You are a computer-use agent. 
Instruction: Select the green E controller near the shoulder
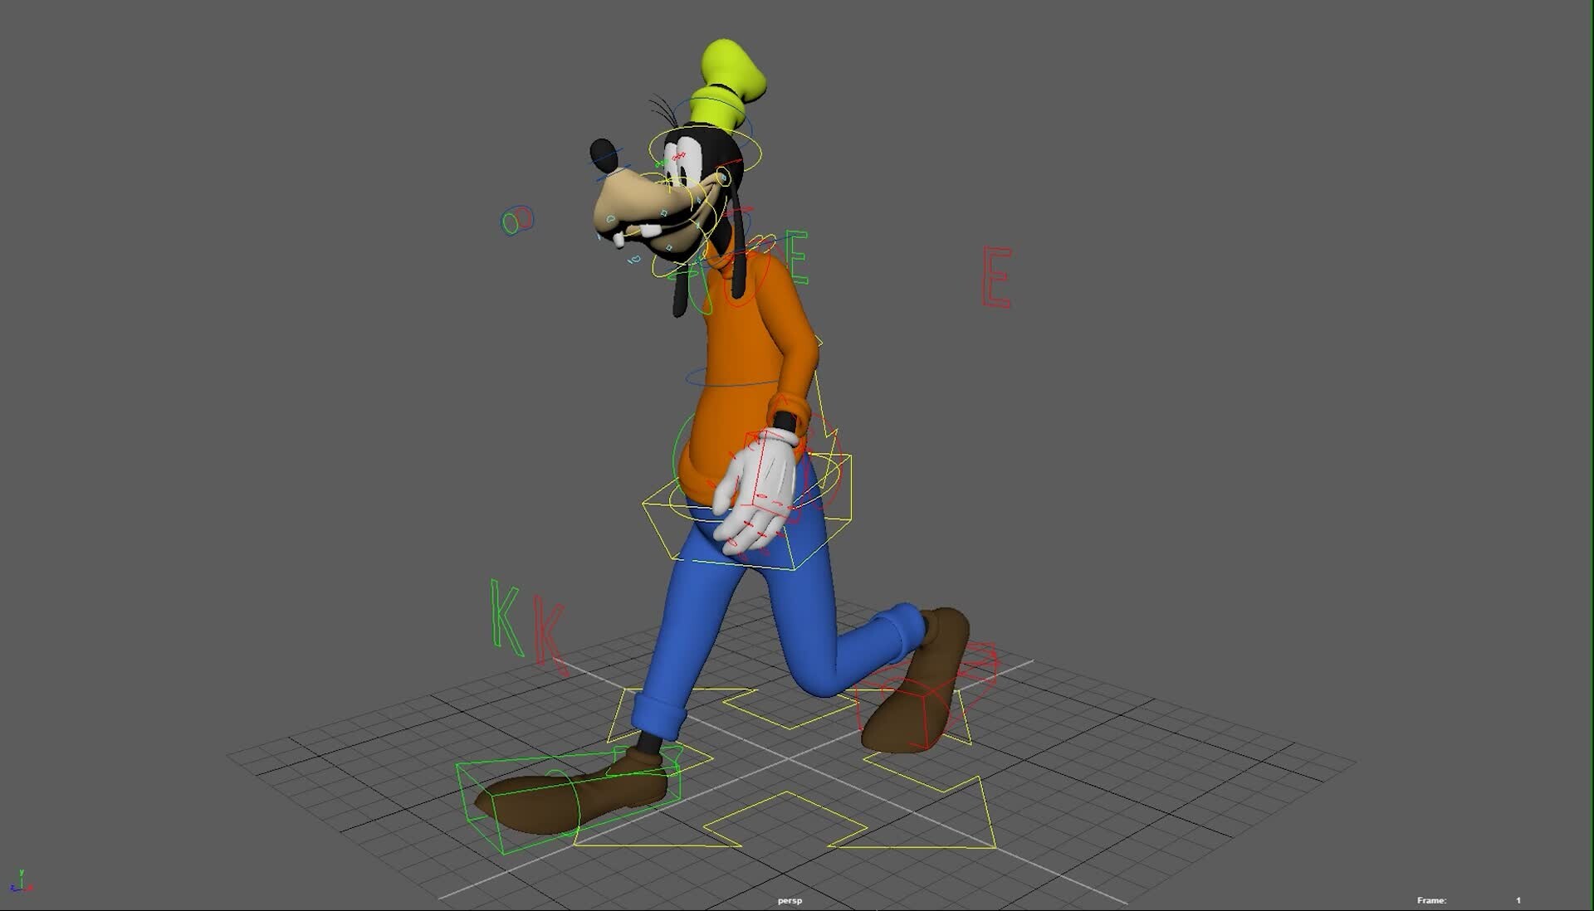pos(799,253)
